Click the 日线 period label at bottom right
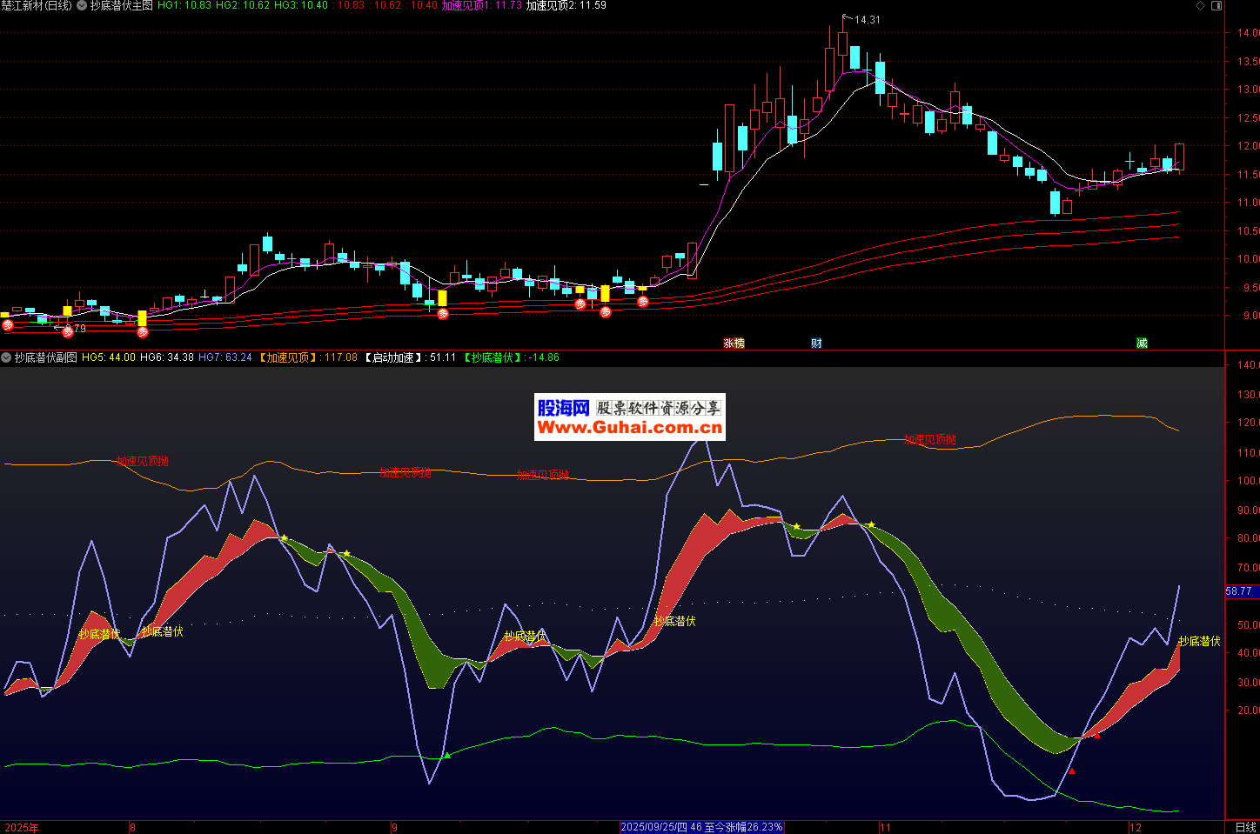Viewport: 1260px width, 834px height. 1245,827
